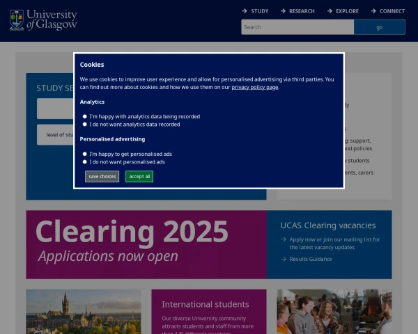Open the EXPLORE menu
The width and height of the screenshot is (418, 334).
tap(347, 11)
